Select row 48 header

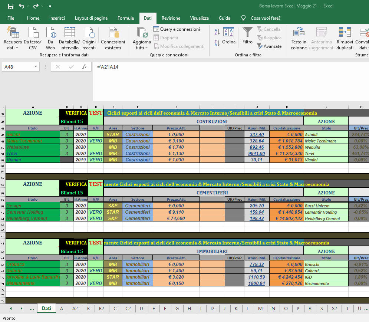coord(3,135)
